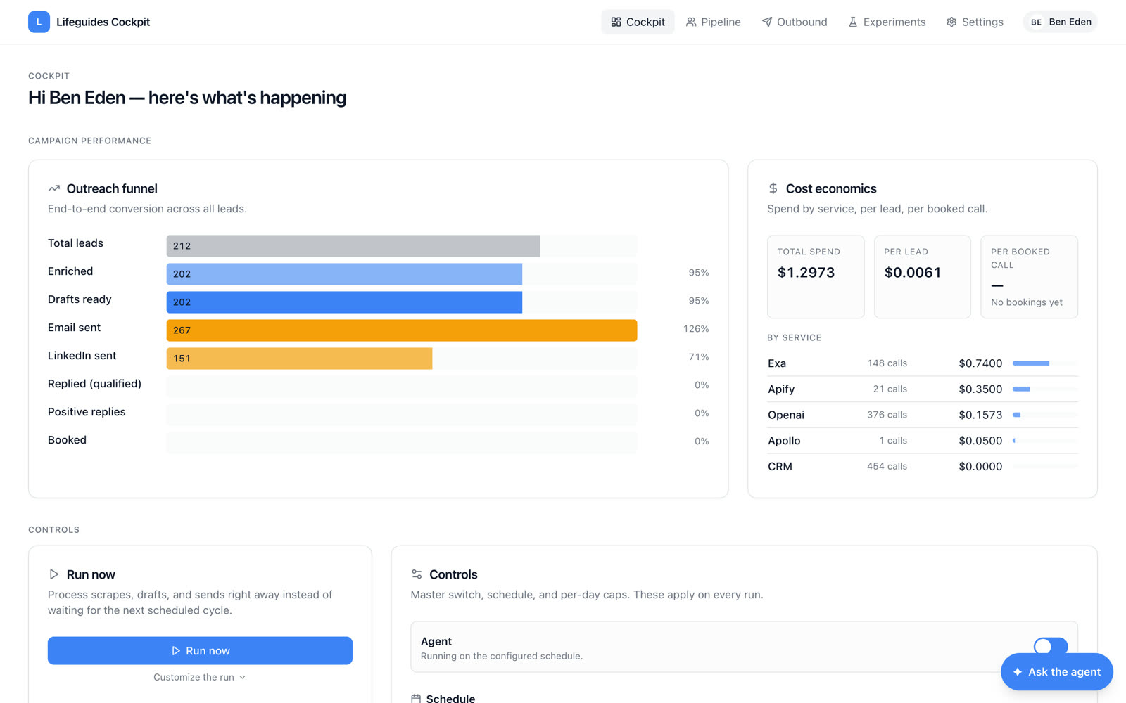This screenshot has width=1126, height=703.
Task: Click the Openai service name
Action: pyautogui.click(x=786, y=415)
